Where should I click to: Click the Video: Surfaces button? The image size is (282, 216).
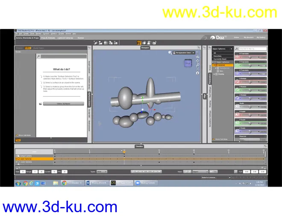(x=63, y=104)
